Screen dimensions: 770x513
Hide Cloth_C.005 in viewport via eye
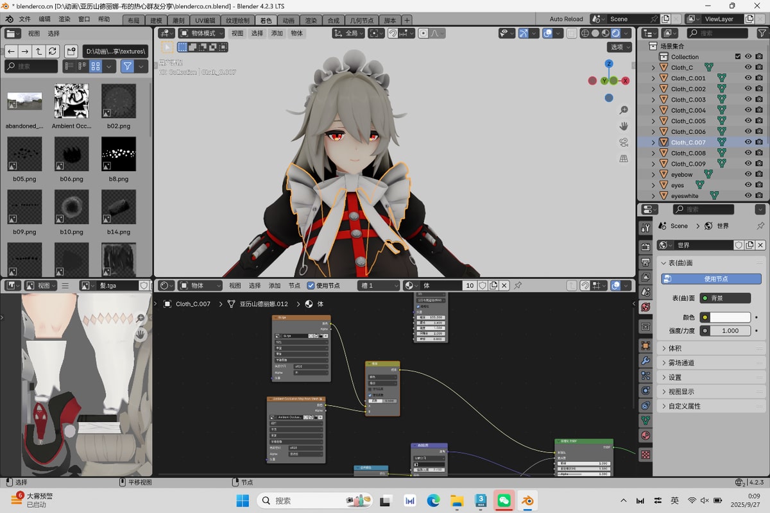pos(748,121)
